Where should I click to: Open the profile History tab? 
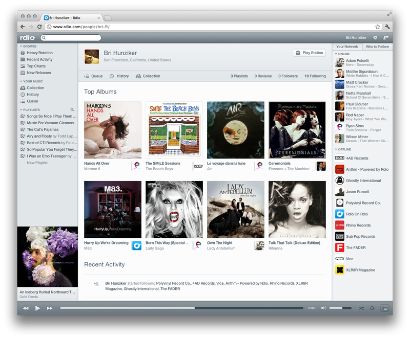coord(119,76)
